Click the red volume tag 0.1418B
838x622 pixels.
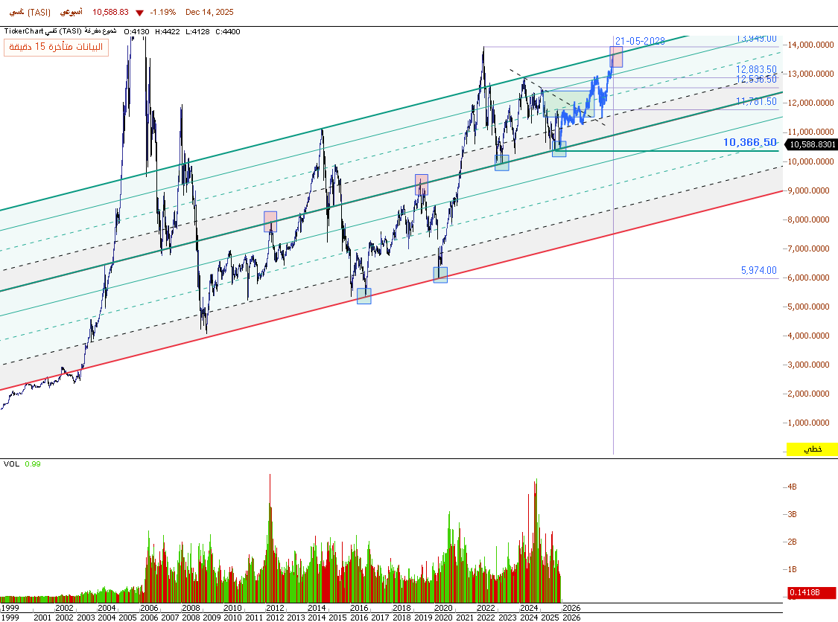pos(811,592)
